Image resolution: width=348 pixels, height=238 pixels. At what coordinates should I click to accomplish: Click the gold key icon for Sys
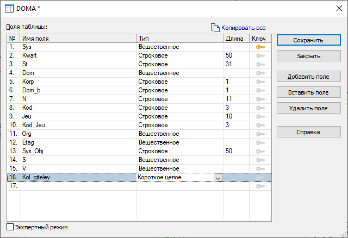point(260,47)
